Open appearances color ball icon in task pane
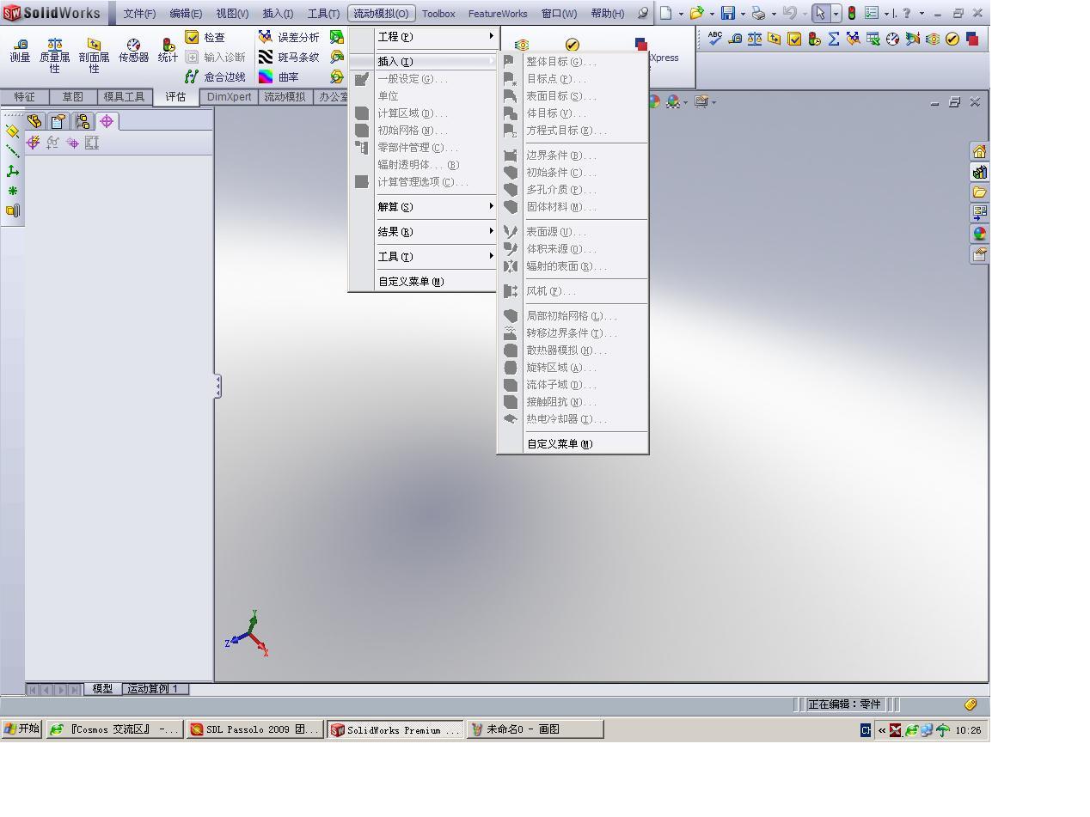 tap(979, 234)
